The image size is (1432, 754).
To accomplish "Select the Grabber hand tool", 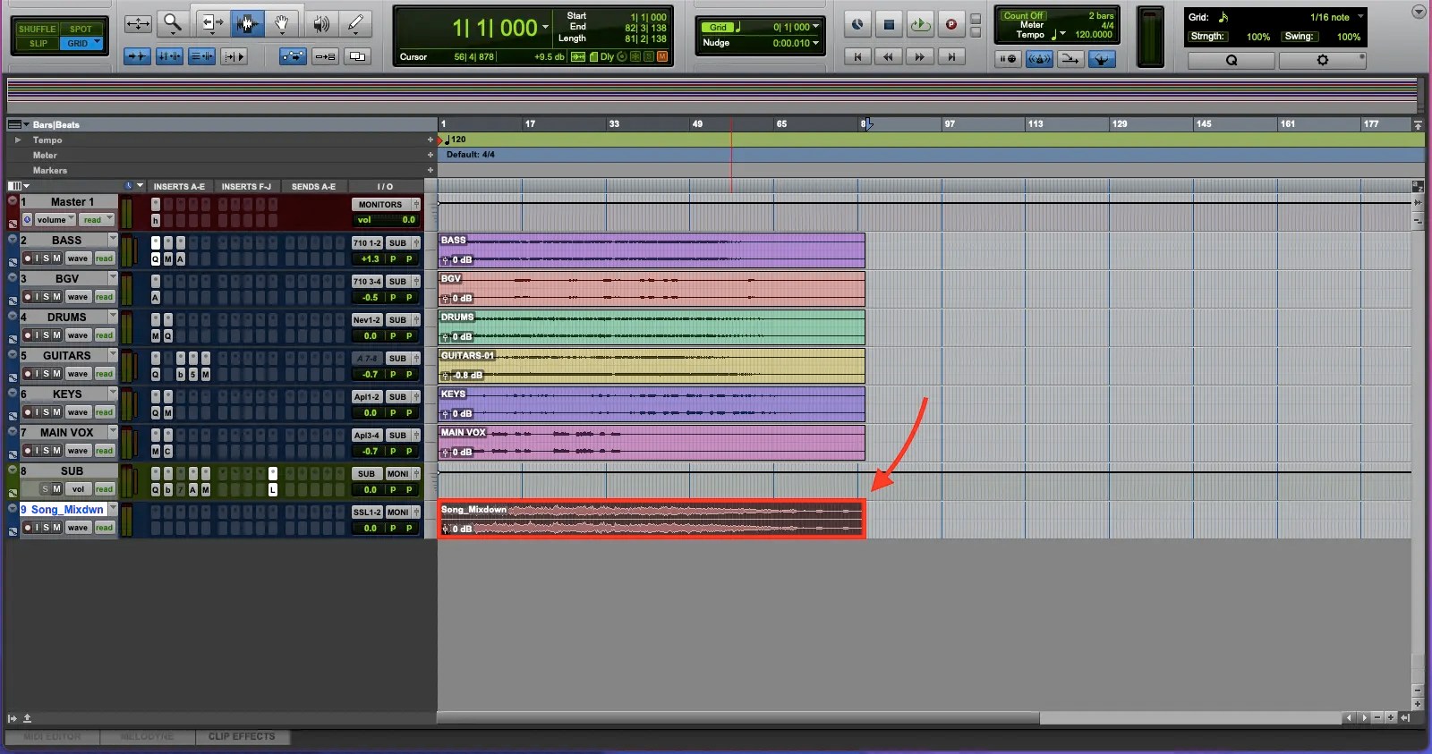I will [281, 24].
